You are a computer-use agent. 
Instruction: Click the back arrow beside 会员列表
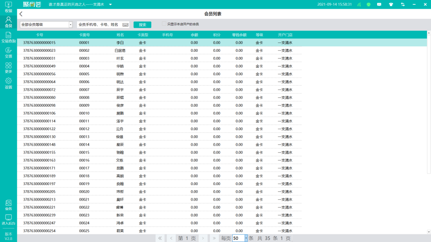point(20,13)
